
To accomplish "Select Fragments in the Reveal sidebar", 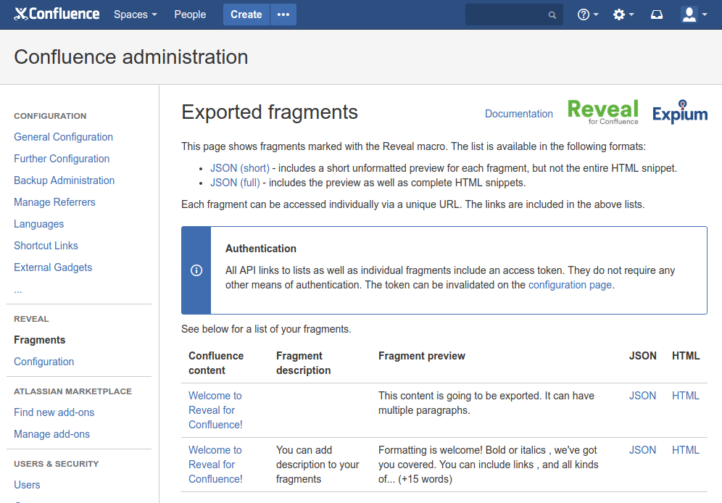I will (x=40, y=340).
